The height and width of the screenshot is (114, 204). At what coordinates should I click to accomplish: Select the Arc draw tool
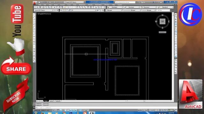click(x=34, y=27)
